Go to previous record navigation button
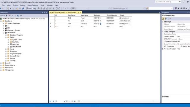 54,101
